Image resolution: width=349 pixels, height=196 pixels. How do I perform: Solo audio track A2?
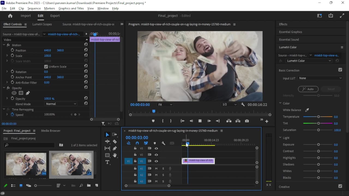pos(163,175)
